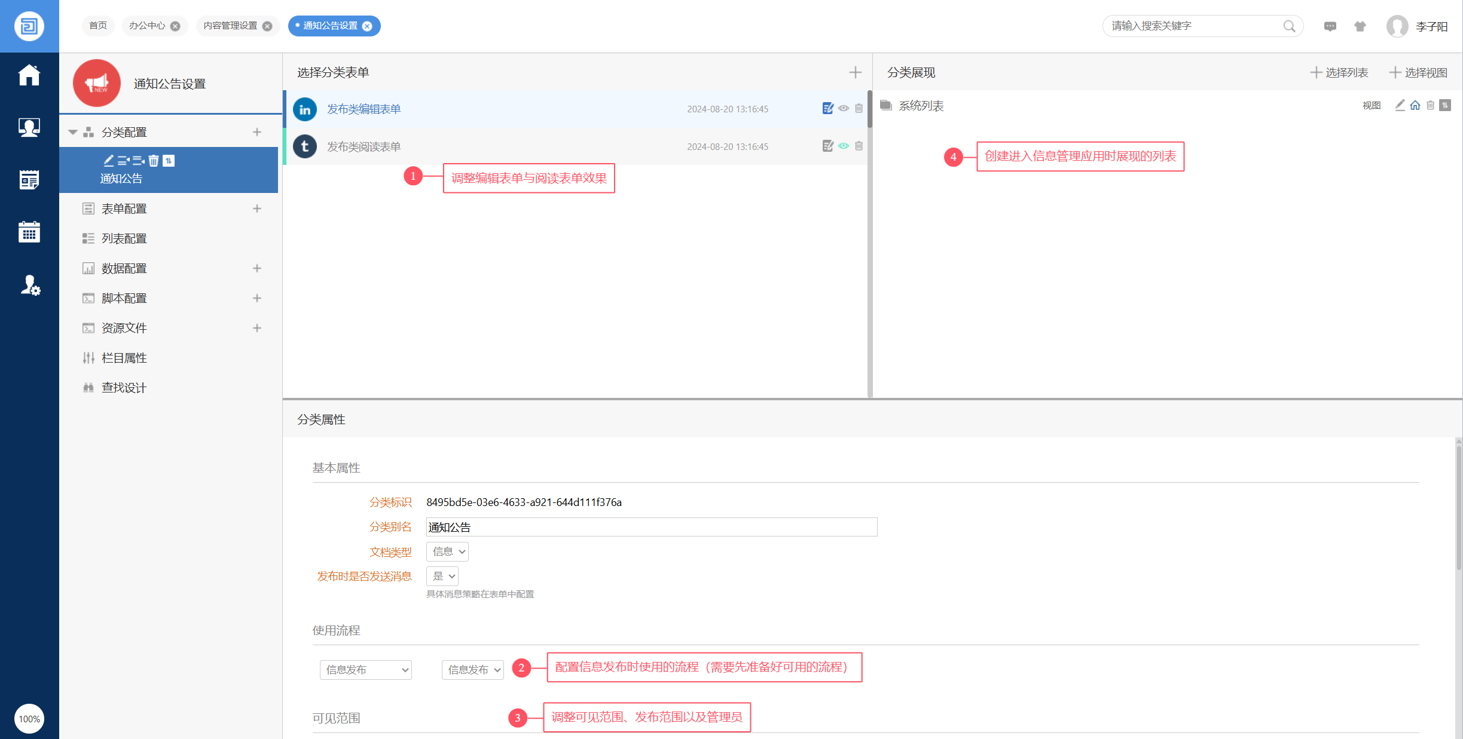Delete the 发布类阅读表单 row via trash icon
Image resolution: width=1463 pixels, height=739 pixels.
[859, 146]
